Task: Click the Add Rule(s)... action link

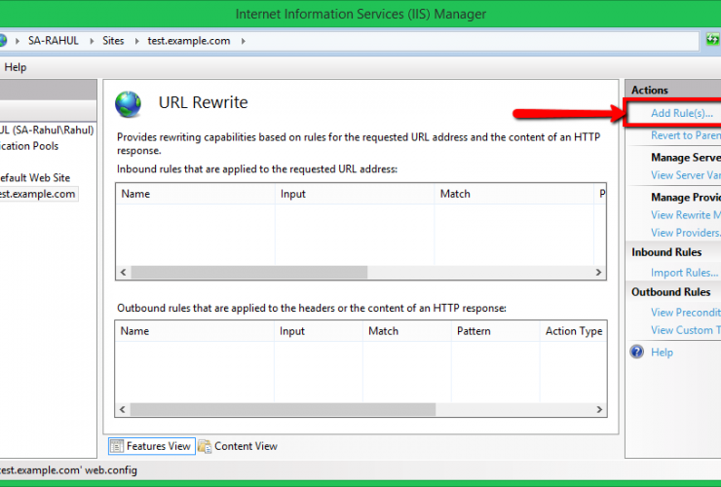Action: 682,114
